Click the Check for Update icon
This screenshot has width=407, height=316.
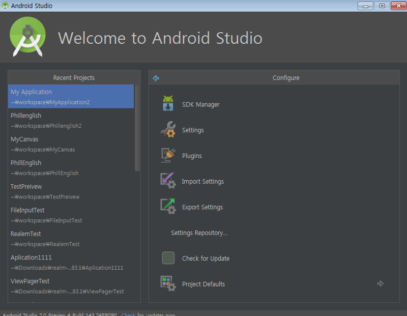tap(168, 258)
